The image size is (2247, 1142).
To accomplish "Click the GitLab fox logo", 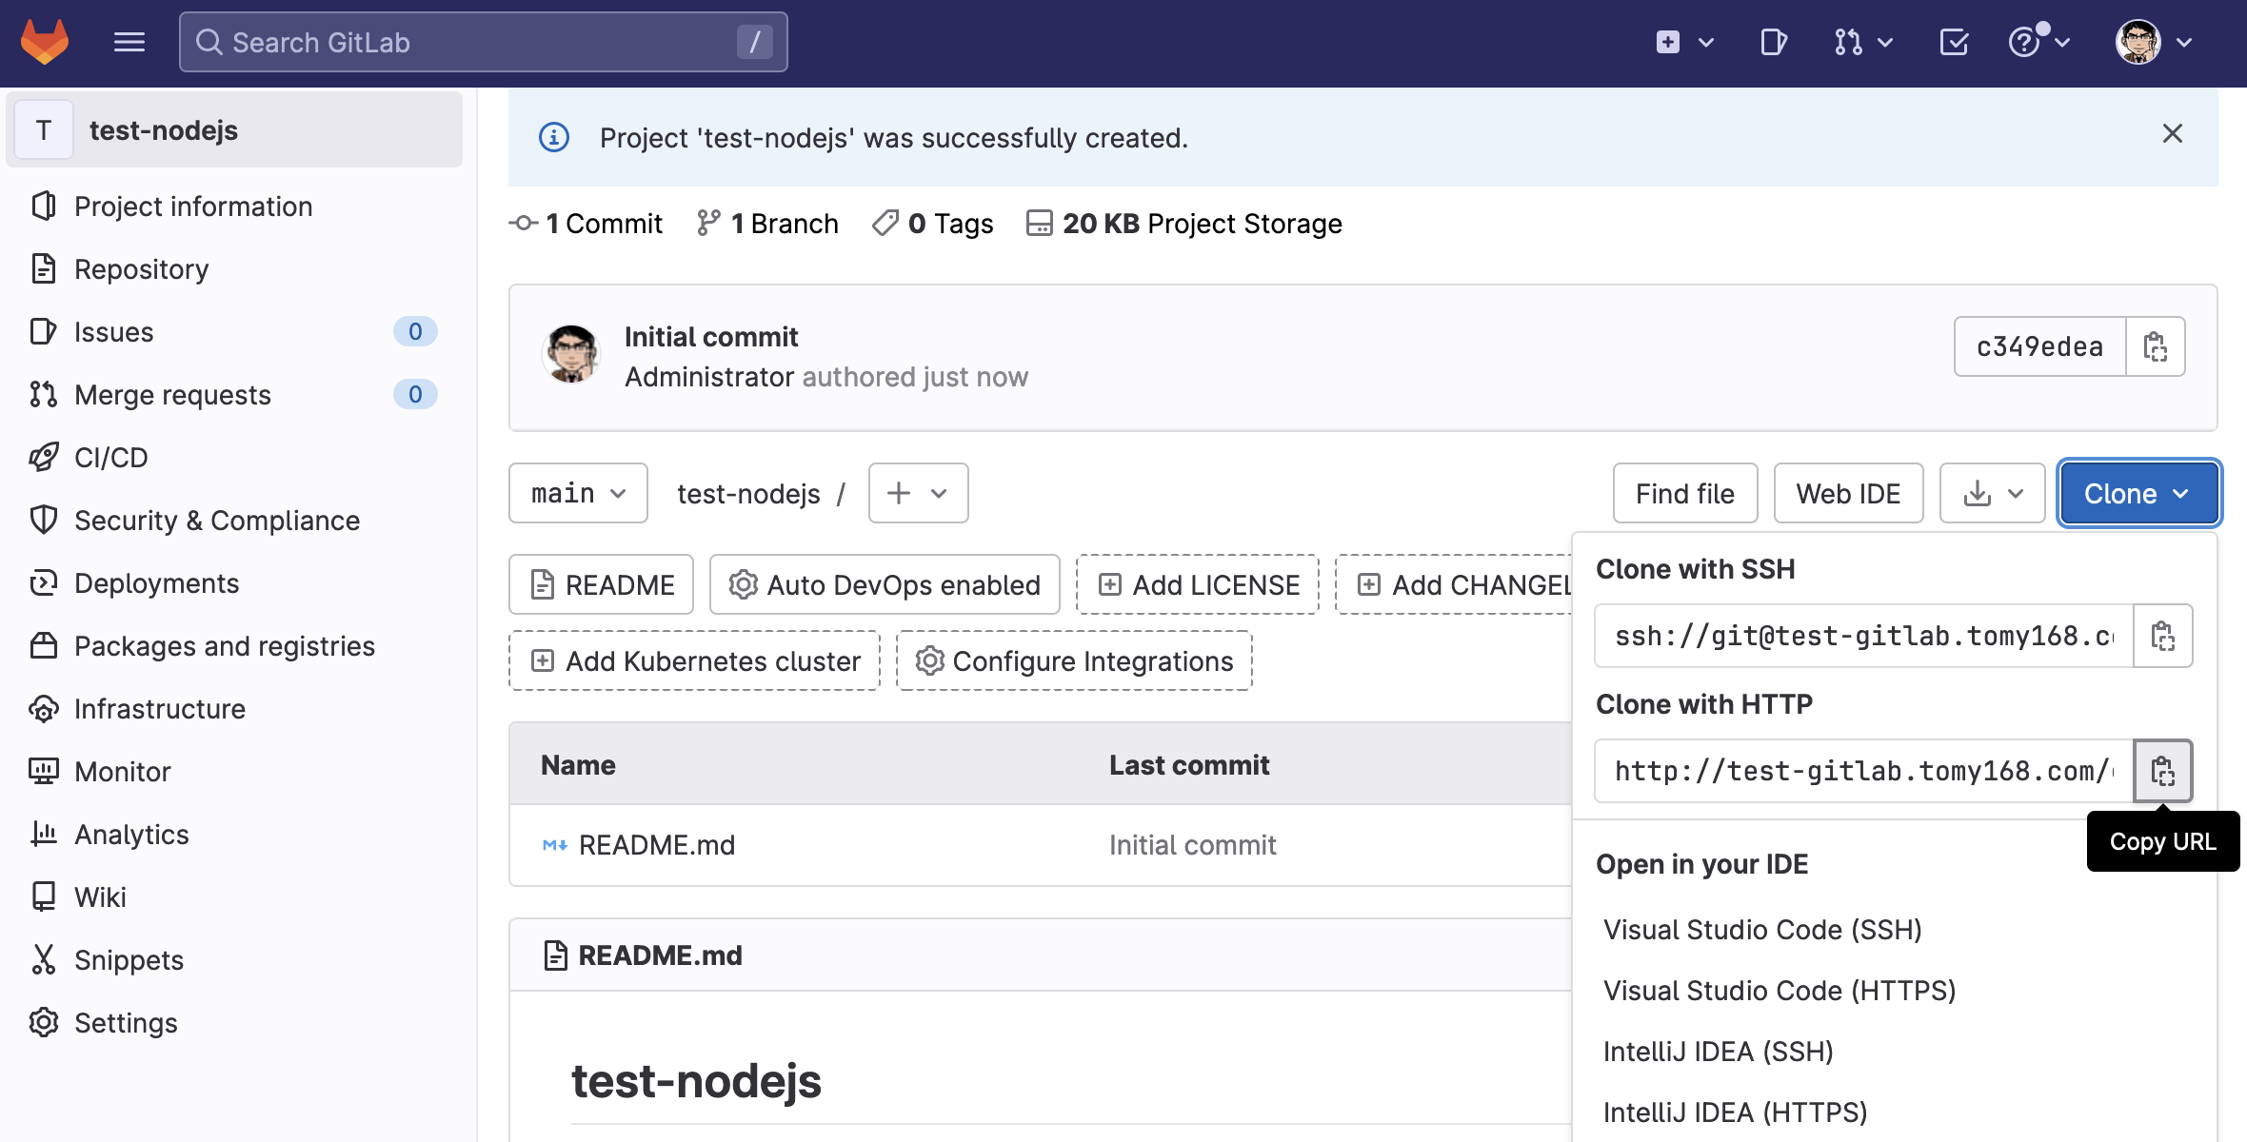I will (x=45, y=42).
